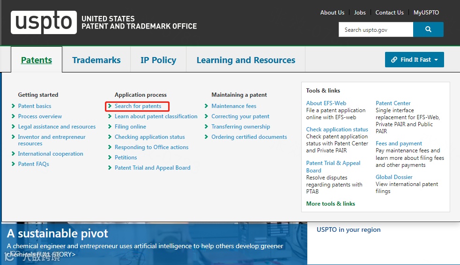The height and width of the screenshot is (265, 460).
Task: Open Transferring ownership link
Action: coord(241,127)
